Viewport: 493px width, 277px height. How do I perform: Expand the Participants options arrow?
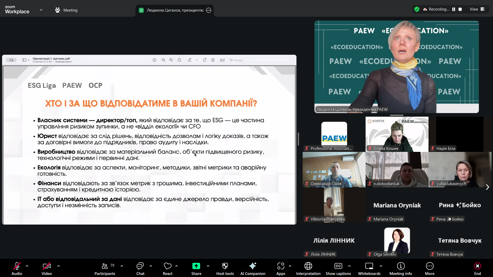pyautogui.click(x=122, y=266)
